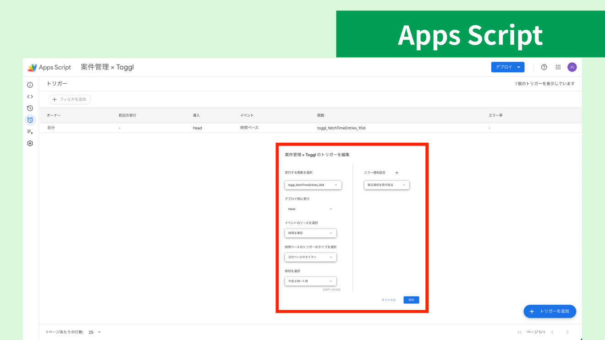Image resolution: width=605 pixels, height=340 pixels.
Task: Open Project Settings gear icon
Action: [x=30, y=143]
